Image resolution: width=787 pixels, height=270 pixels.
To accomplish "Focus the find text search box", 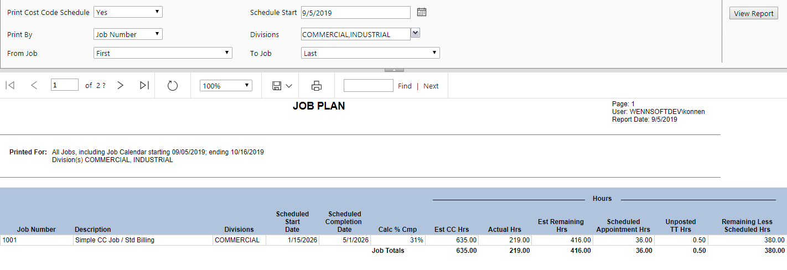I will 368,86.
